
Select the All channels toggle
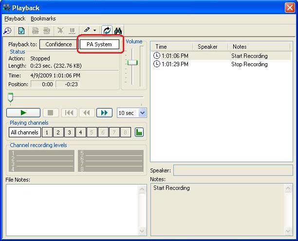pyautogui.click(x=25, y=132)
